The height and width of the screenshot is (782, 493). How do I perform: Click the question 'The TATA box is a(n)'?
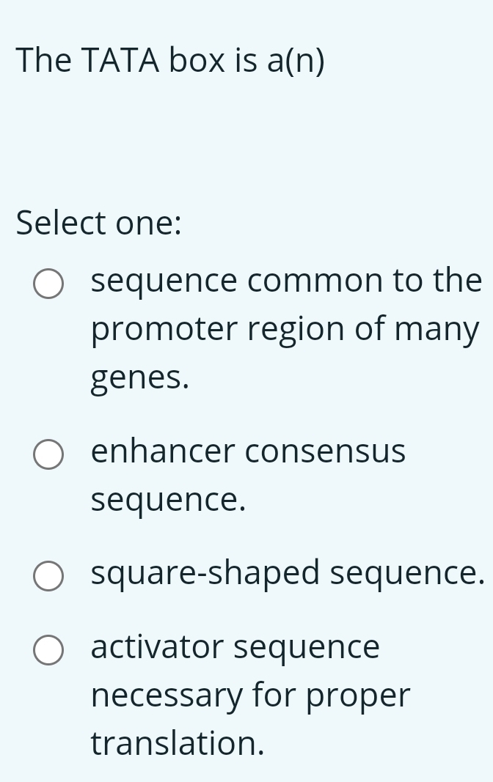170,61
